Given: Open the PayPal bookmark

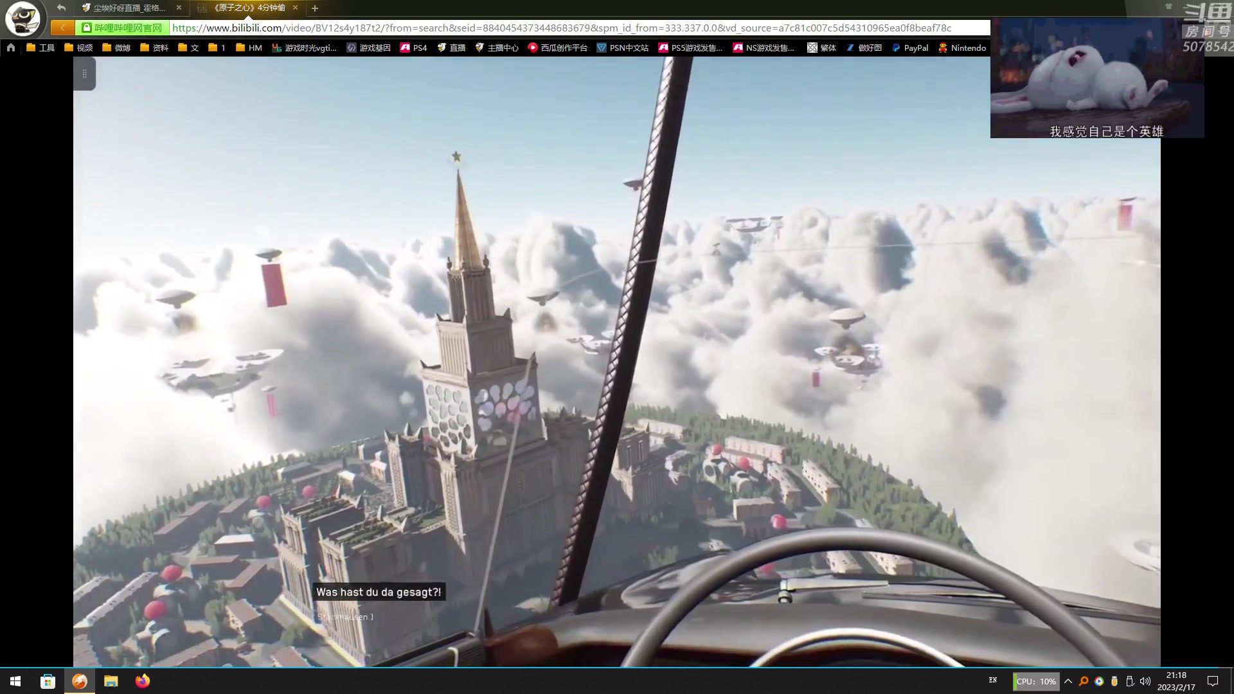Looking at the screenshot, I should point(910,48).
